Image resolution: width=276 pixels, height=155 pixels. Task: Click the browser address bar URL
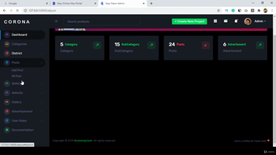[x=42, y=10]
